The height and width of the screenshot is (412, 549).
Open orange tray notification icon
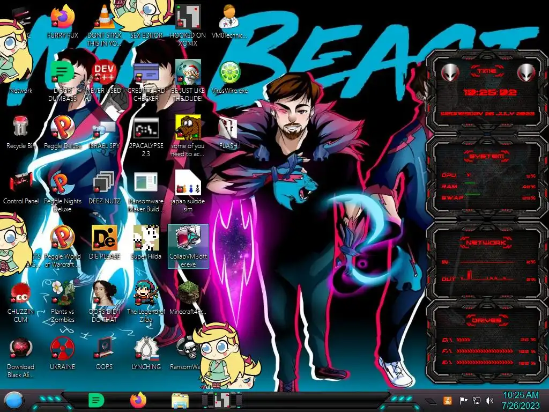[448, 400]
